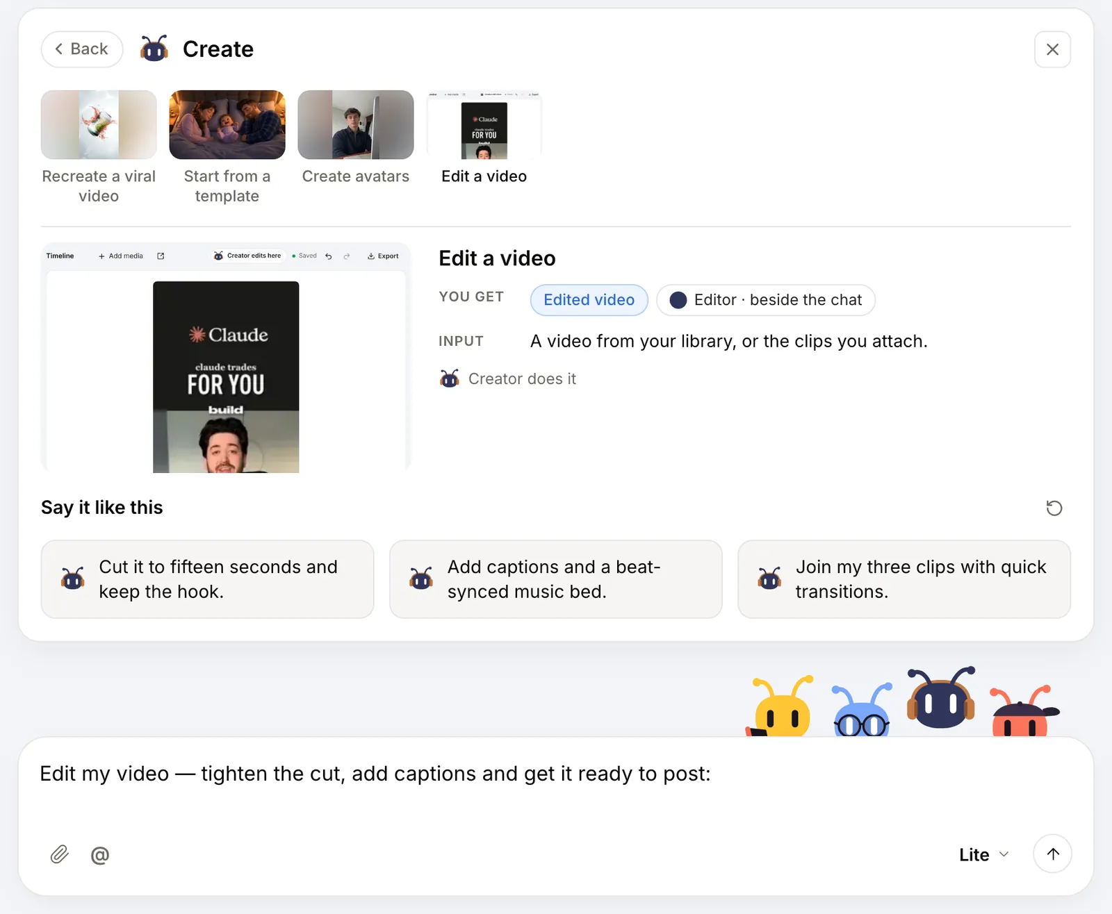Go back using the Back button
The width and height of the screenshot is (1112, 914).
tap(82, 49)
